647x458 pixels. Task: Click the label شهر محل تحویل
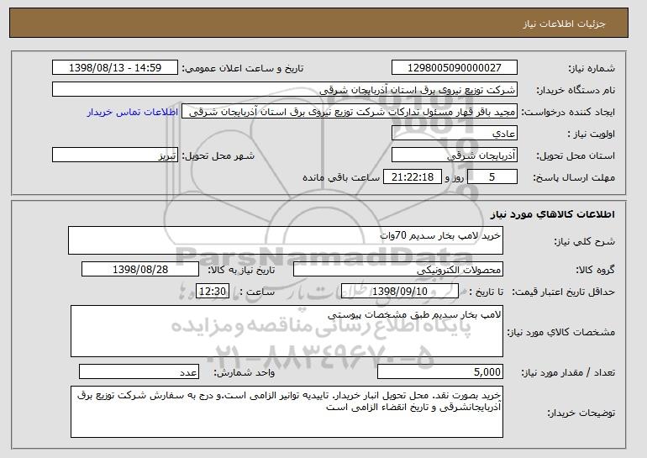218,156
